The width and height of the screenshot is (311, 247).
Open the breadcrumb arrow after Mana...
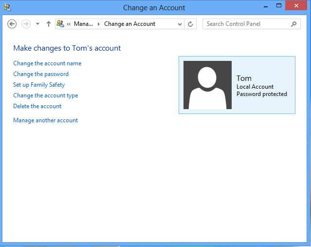pyautogui.click(x=99, y=24)
